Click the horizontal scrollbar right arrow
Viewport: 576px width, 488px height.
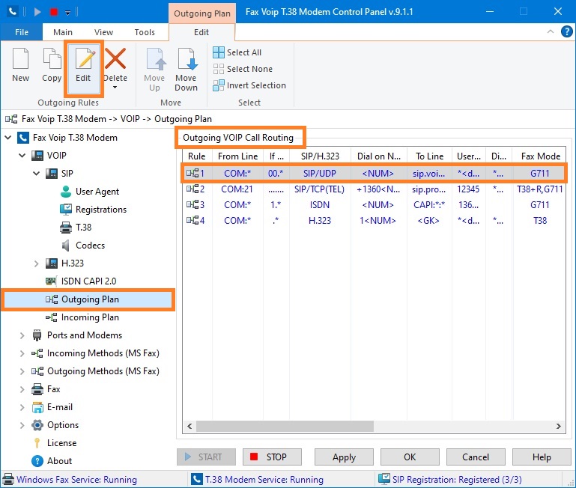click(559, 427)
